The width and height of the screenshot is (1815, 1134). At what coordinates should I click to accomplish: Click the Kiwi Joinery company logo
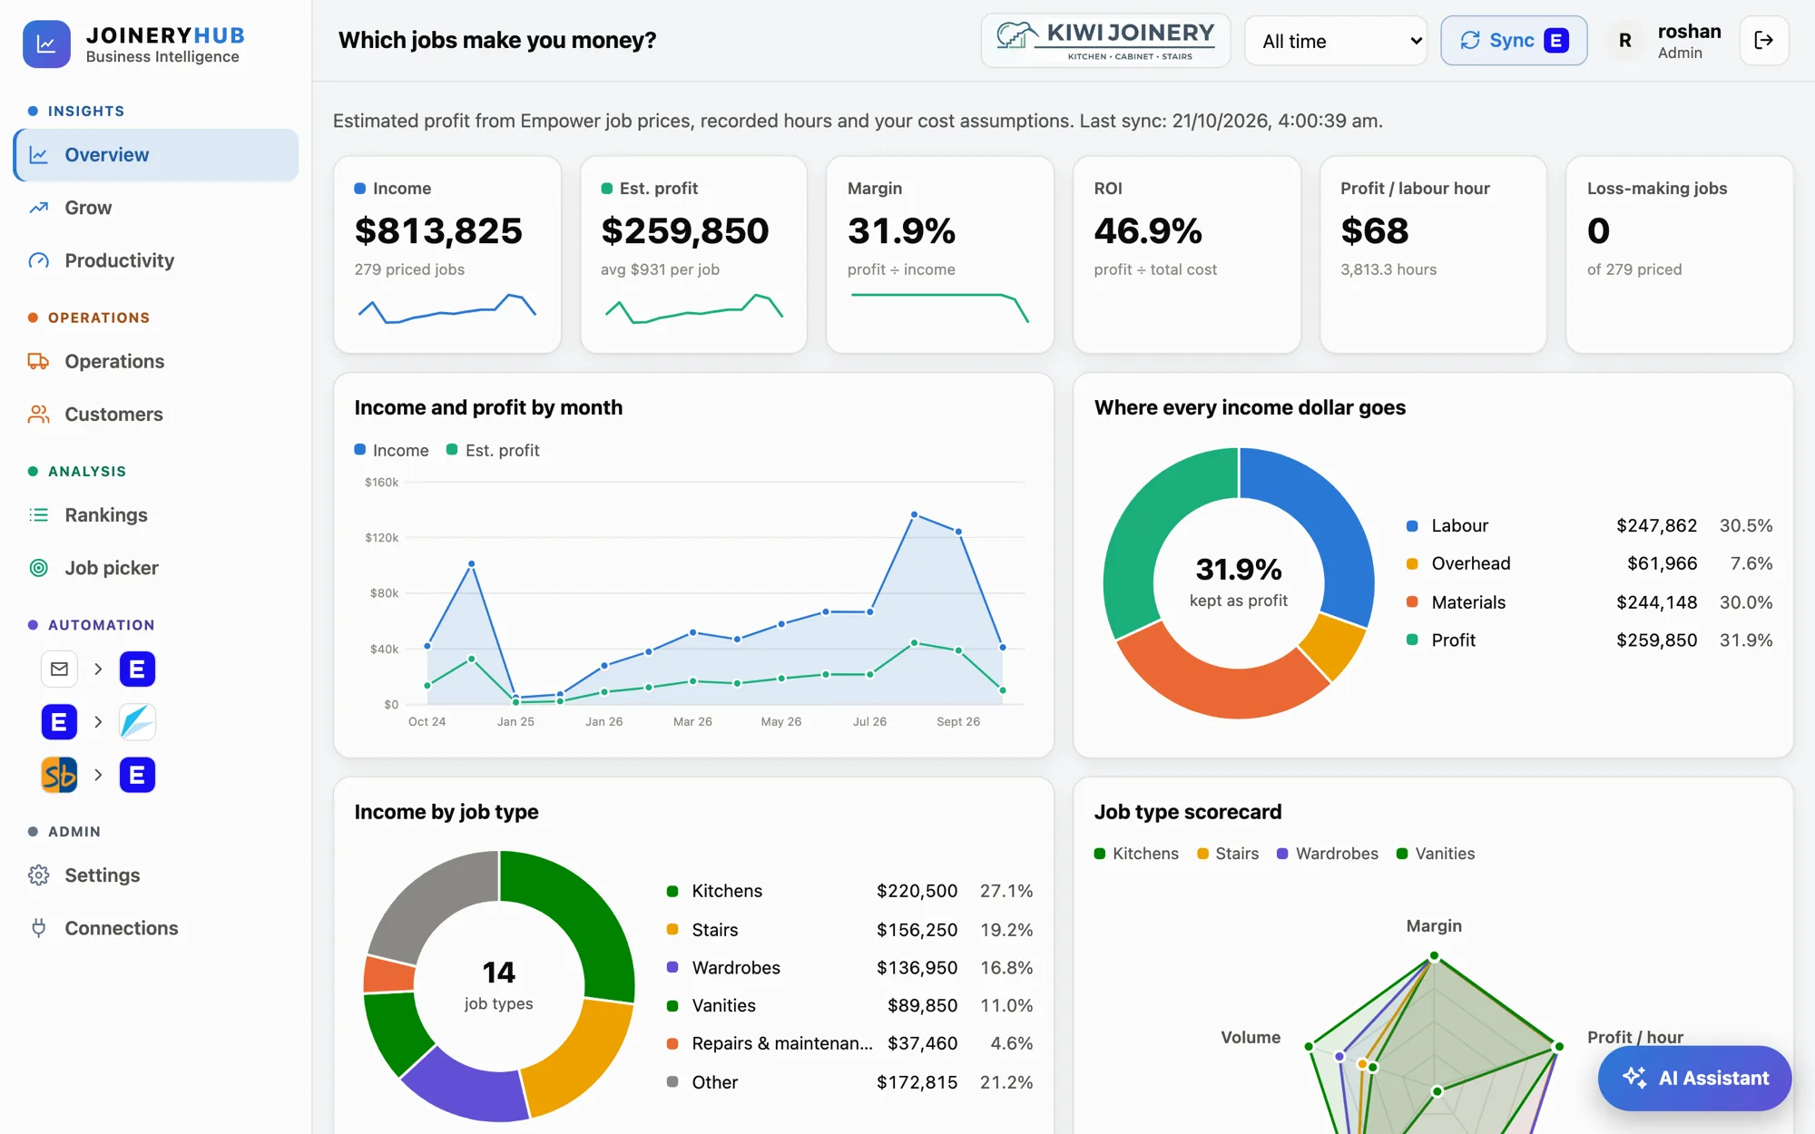[x=1105, y=41]
